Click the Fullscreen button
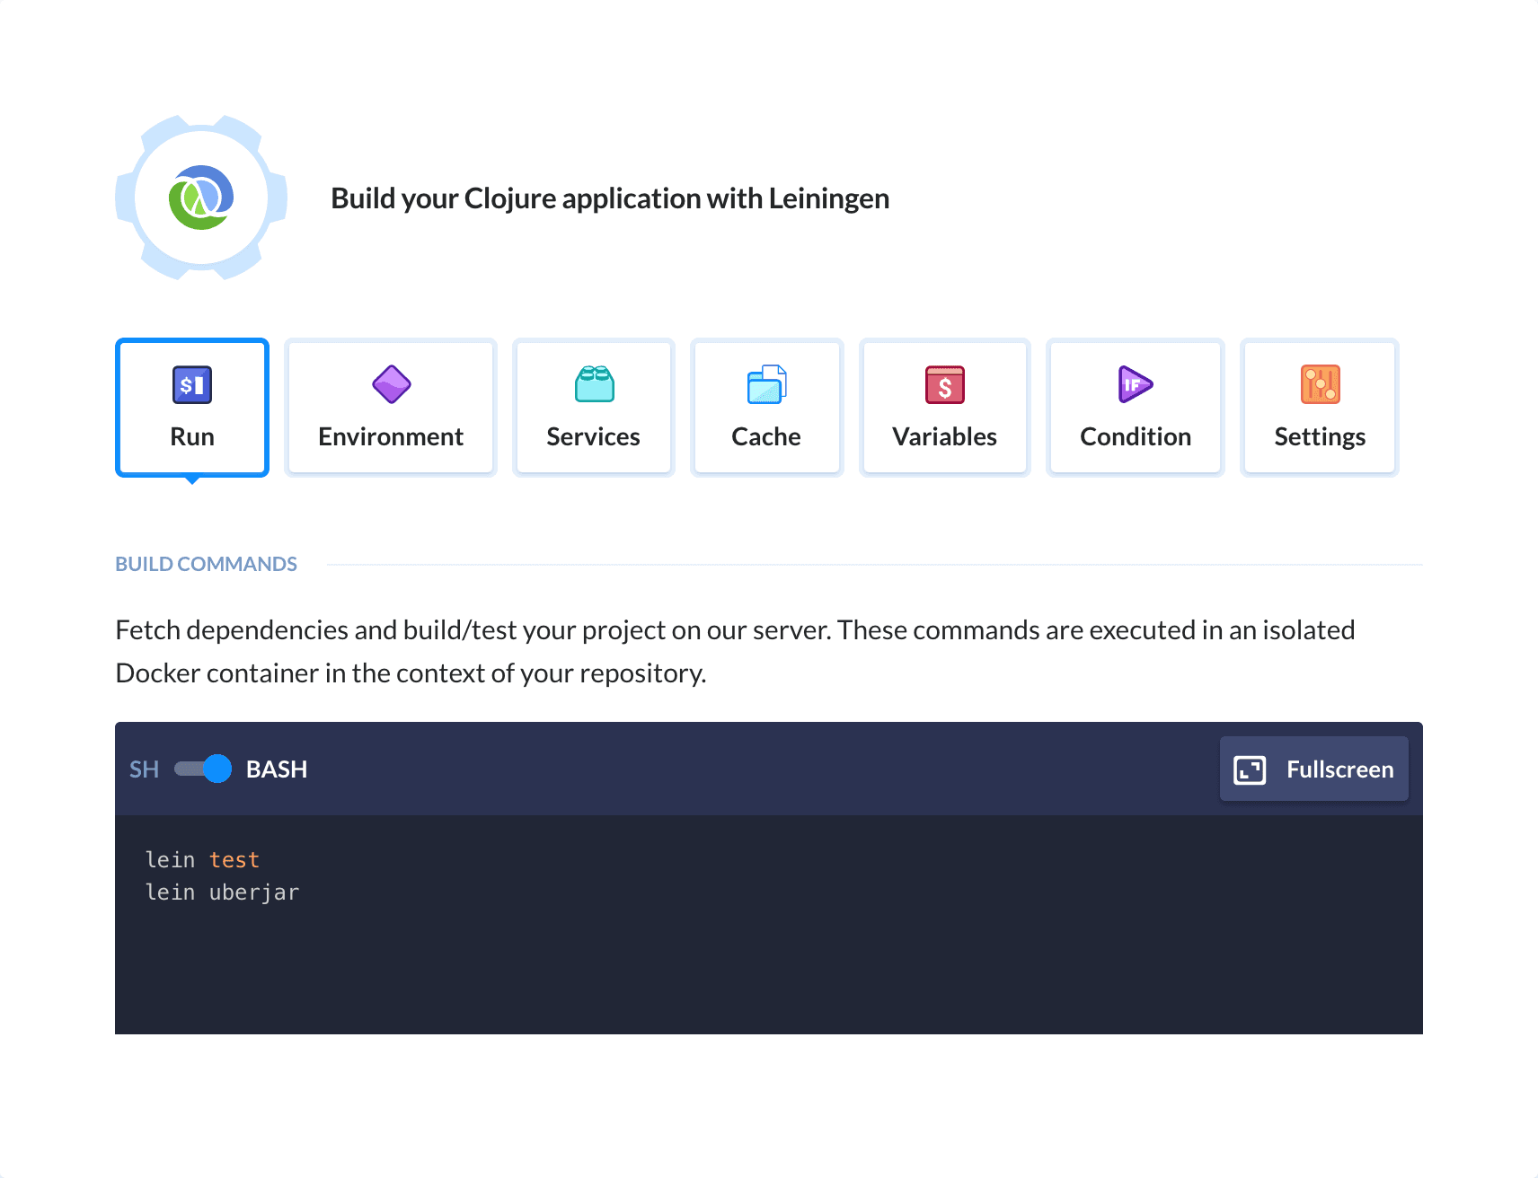Screen dimensions: 1538x1178 (1313, 769)
